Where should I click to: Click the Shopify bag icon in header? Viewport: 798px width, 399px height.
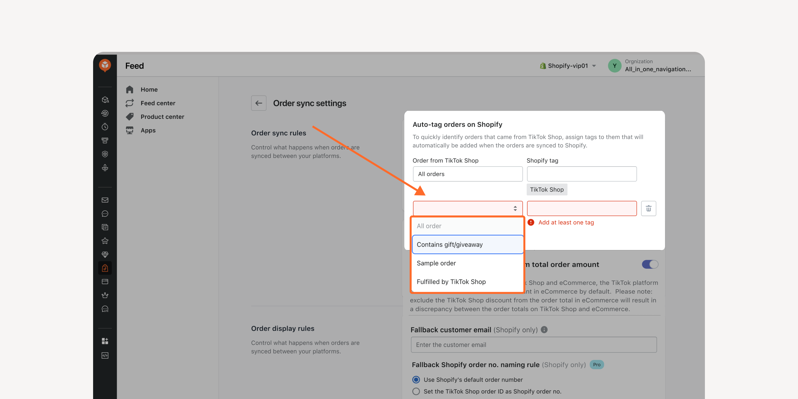(x=543, y=66)
